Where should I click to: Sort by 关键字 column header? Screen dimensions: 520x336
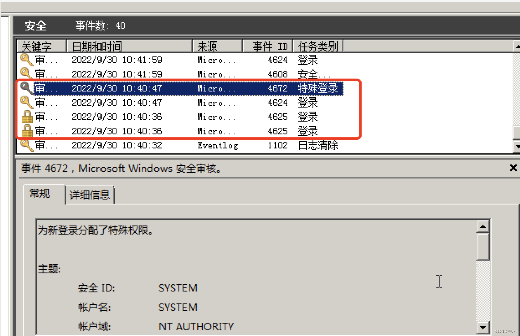42,46
